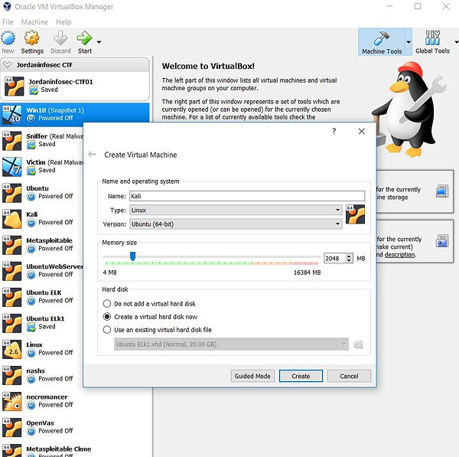
Task: Select the Metasploitable VM icon
Action: pyautogui.click(x=11, y=245)
